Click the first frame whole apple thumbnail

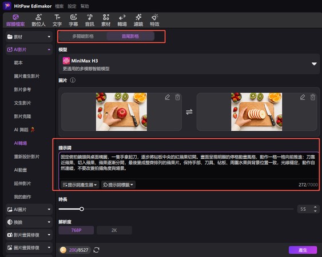(121, 112)
